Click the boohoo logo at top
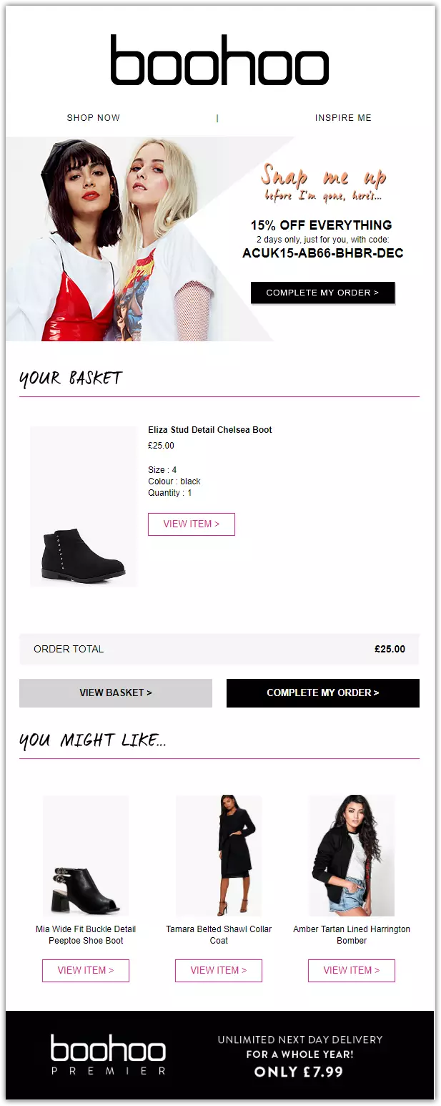441x1106 pixels. tap(219, 60)
